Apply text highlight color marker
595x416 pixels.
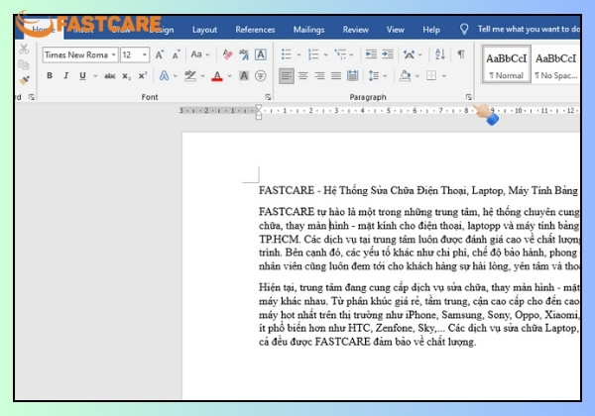[190, 76]
